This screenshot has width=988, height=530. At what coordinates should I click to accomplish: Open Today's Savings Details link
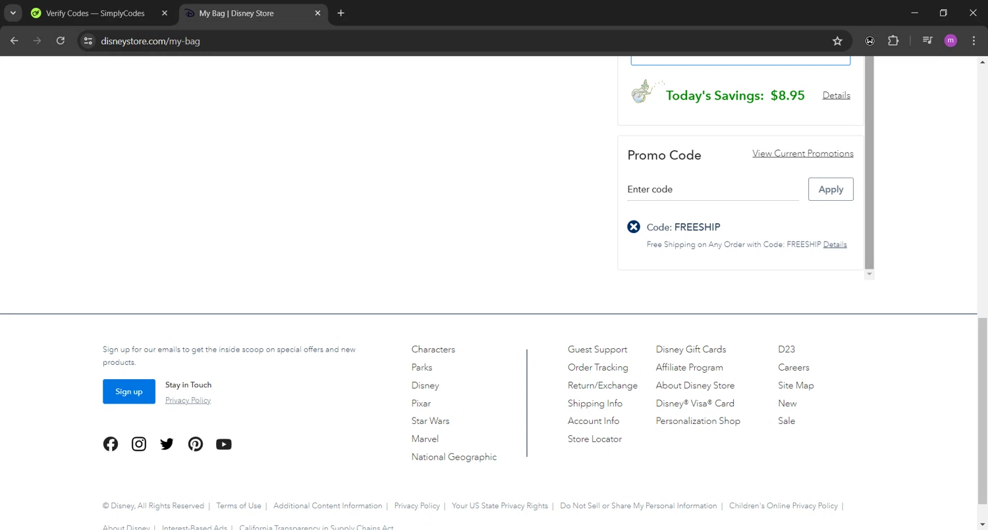click(x=837, y=95)
